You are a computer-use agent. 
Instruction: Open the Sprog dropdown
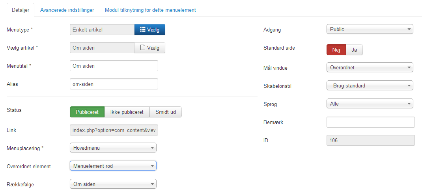[370, 104]
